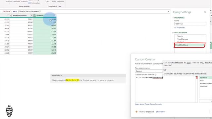Collapse the PROPERTIES section
This screenshot has width=212, height=119.
click(173, 18)
